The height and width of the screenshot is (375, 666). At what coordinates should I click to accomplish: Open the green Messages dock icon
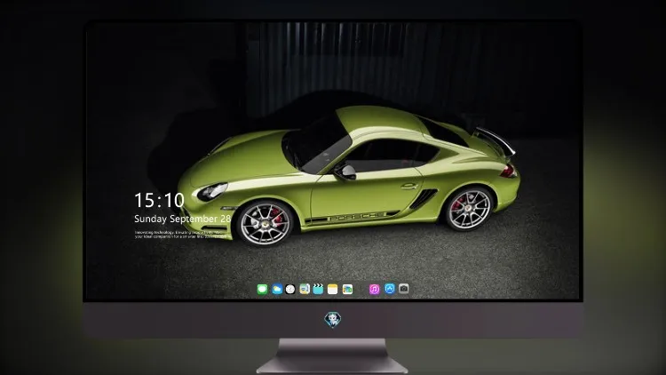[262, 290]
